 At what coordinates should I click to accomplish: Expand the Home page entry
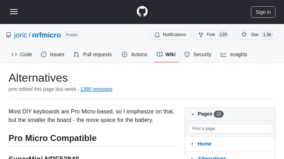[x=192, y=144]
